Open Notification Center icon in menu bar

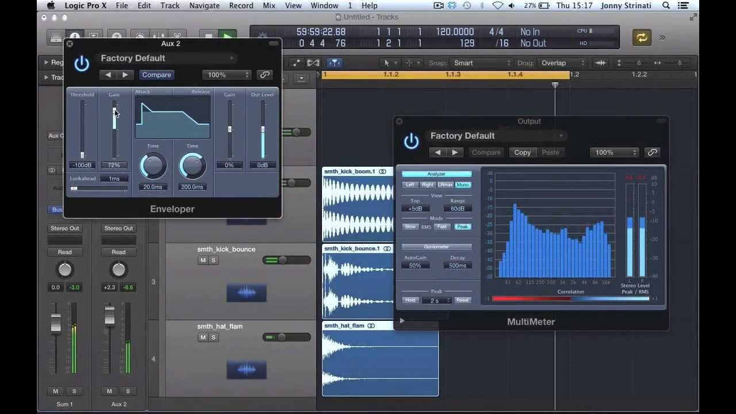683,6
